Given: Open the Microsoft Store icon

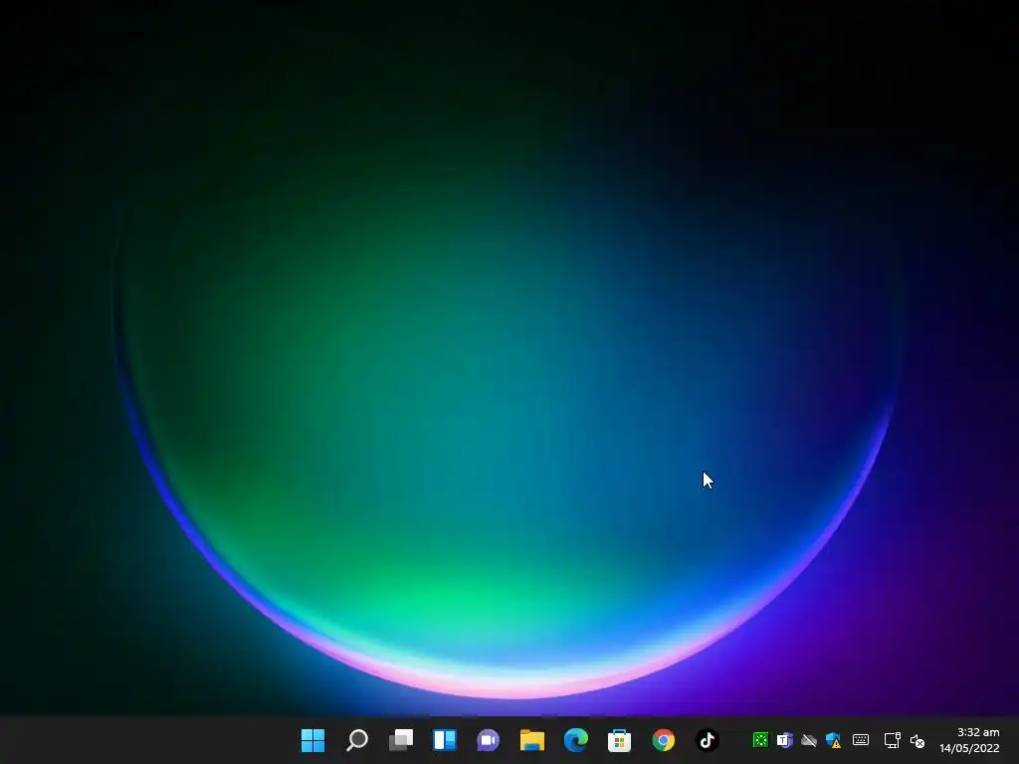Looking at the screenshot, I should click(619, 740).
